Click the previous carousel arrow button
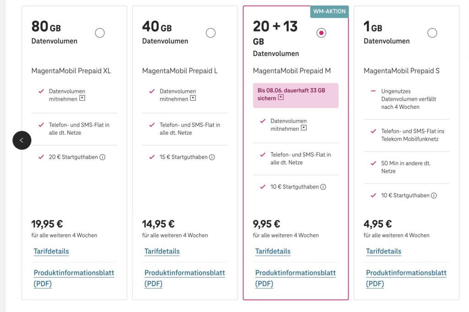Screen dimensions: 469x312 [22, 140]
